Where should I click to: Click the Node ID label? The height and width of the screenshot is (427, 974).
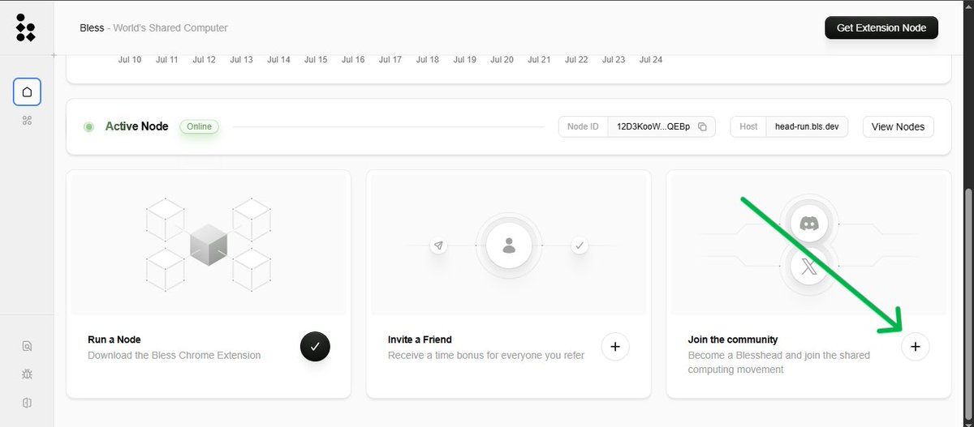click(583, 126)
